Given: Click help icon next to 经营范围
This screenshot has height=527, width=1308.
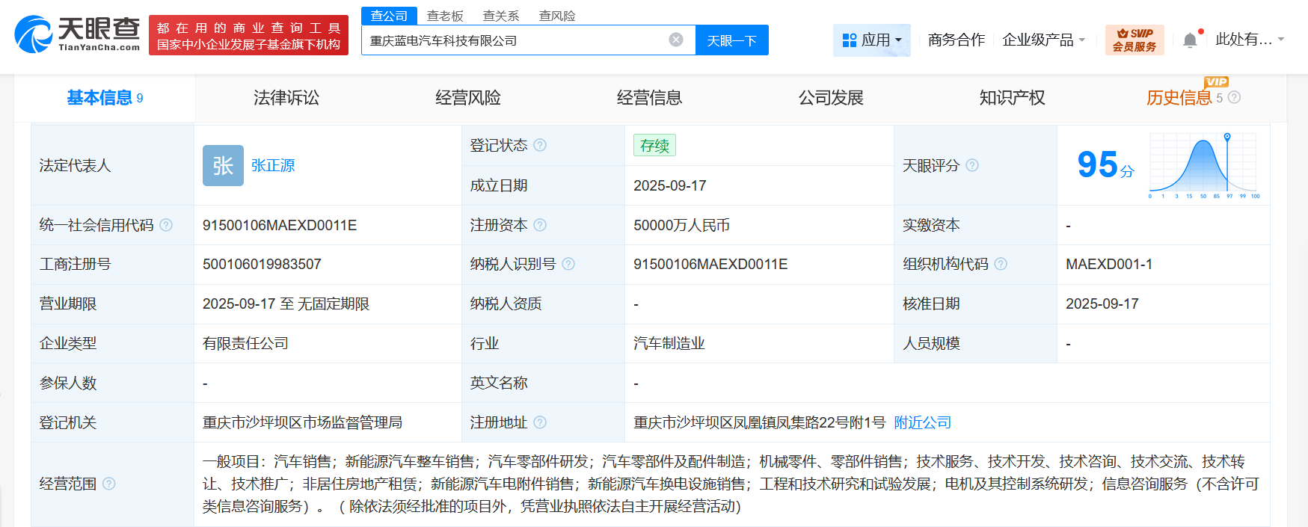Looking at the screenshot, I should point(109,484).
